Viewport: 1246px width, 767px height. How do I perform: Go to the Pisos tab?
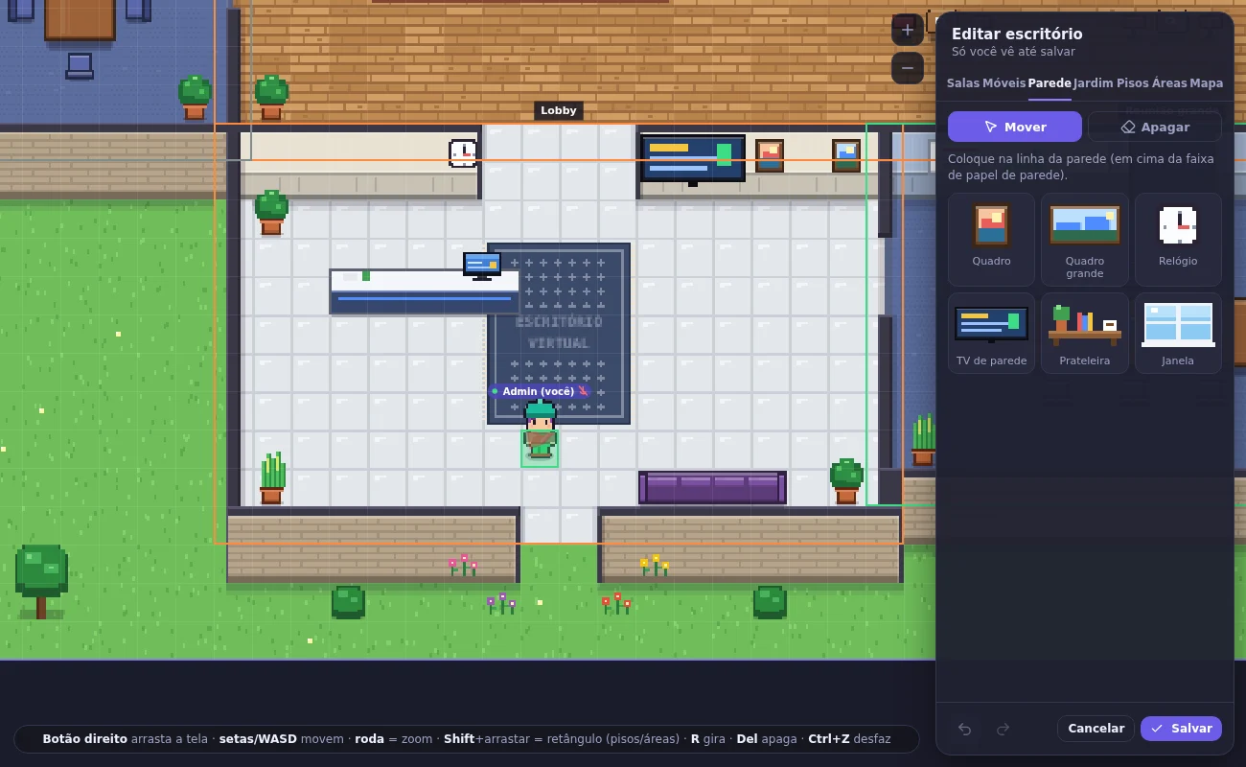(x=1132, y=83)
